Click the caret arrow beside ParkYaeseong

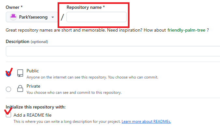tap(53, 17)
